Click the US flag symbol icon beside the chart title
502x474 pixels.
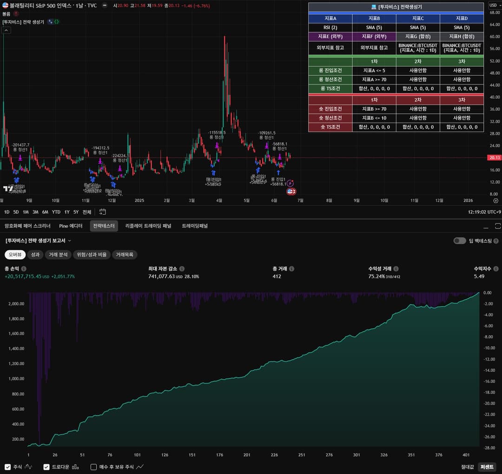pos(5,6)
